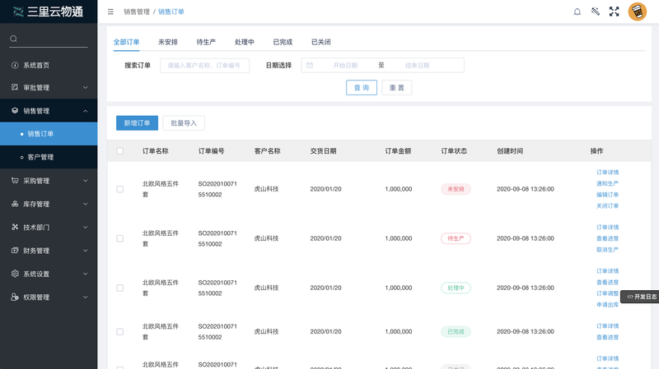
Task: Toggle the select-all checkbox in table header
Action: point(119,151)
